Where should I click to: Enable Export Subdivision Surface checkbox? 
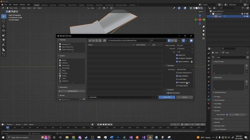177,73
